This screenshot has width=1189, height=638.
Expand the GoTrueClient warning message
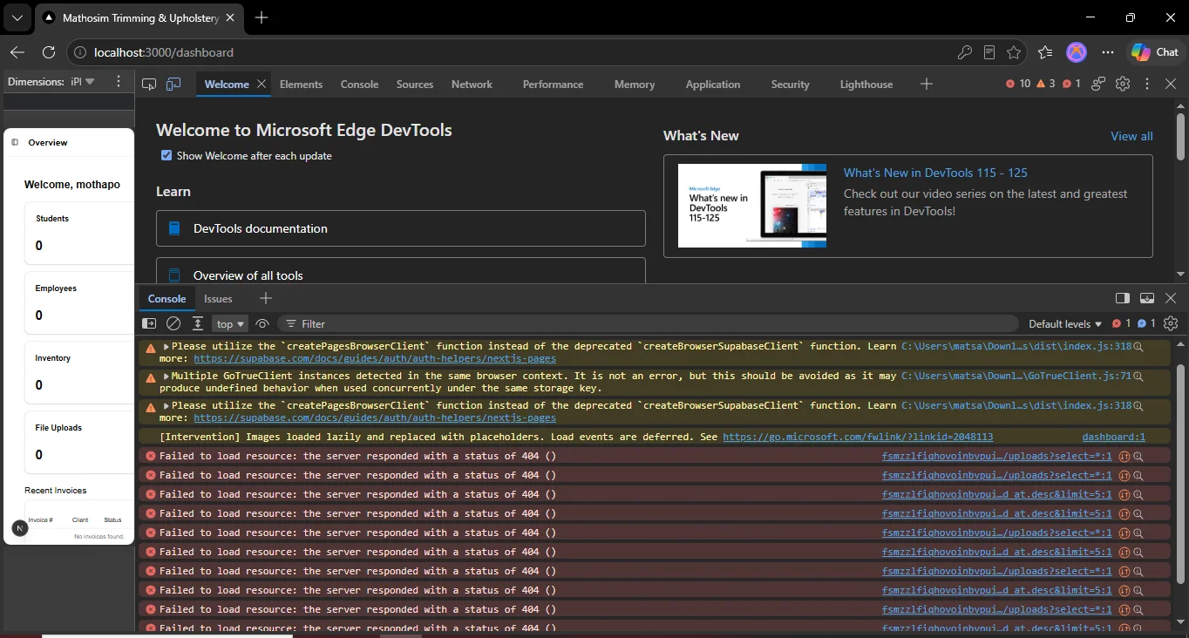point(166,376)
